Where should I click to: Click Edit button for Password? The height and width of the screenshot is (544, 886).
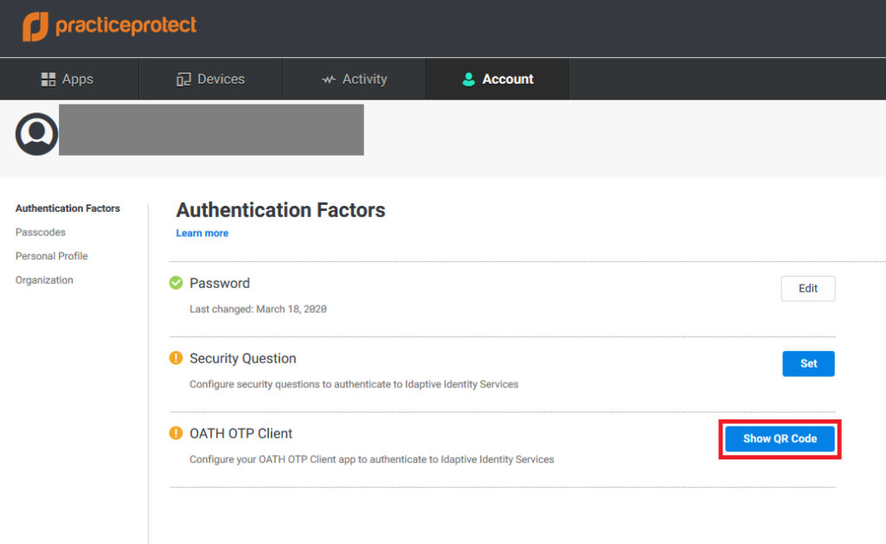tap(808, 289)
